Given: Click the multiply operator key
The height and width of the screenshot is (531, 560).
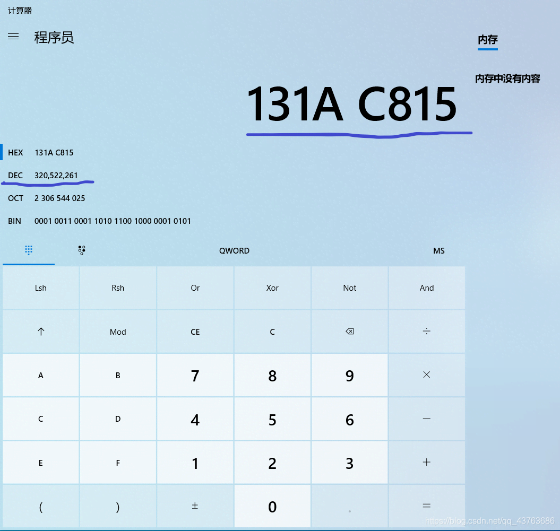Looking at the screenshot, I should [x=426, y=375].
